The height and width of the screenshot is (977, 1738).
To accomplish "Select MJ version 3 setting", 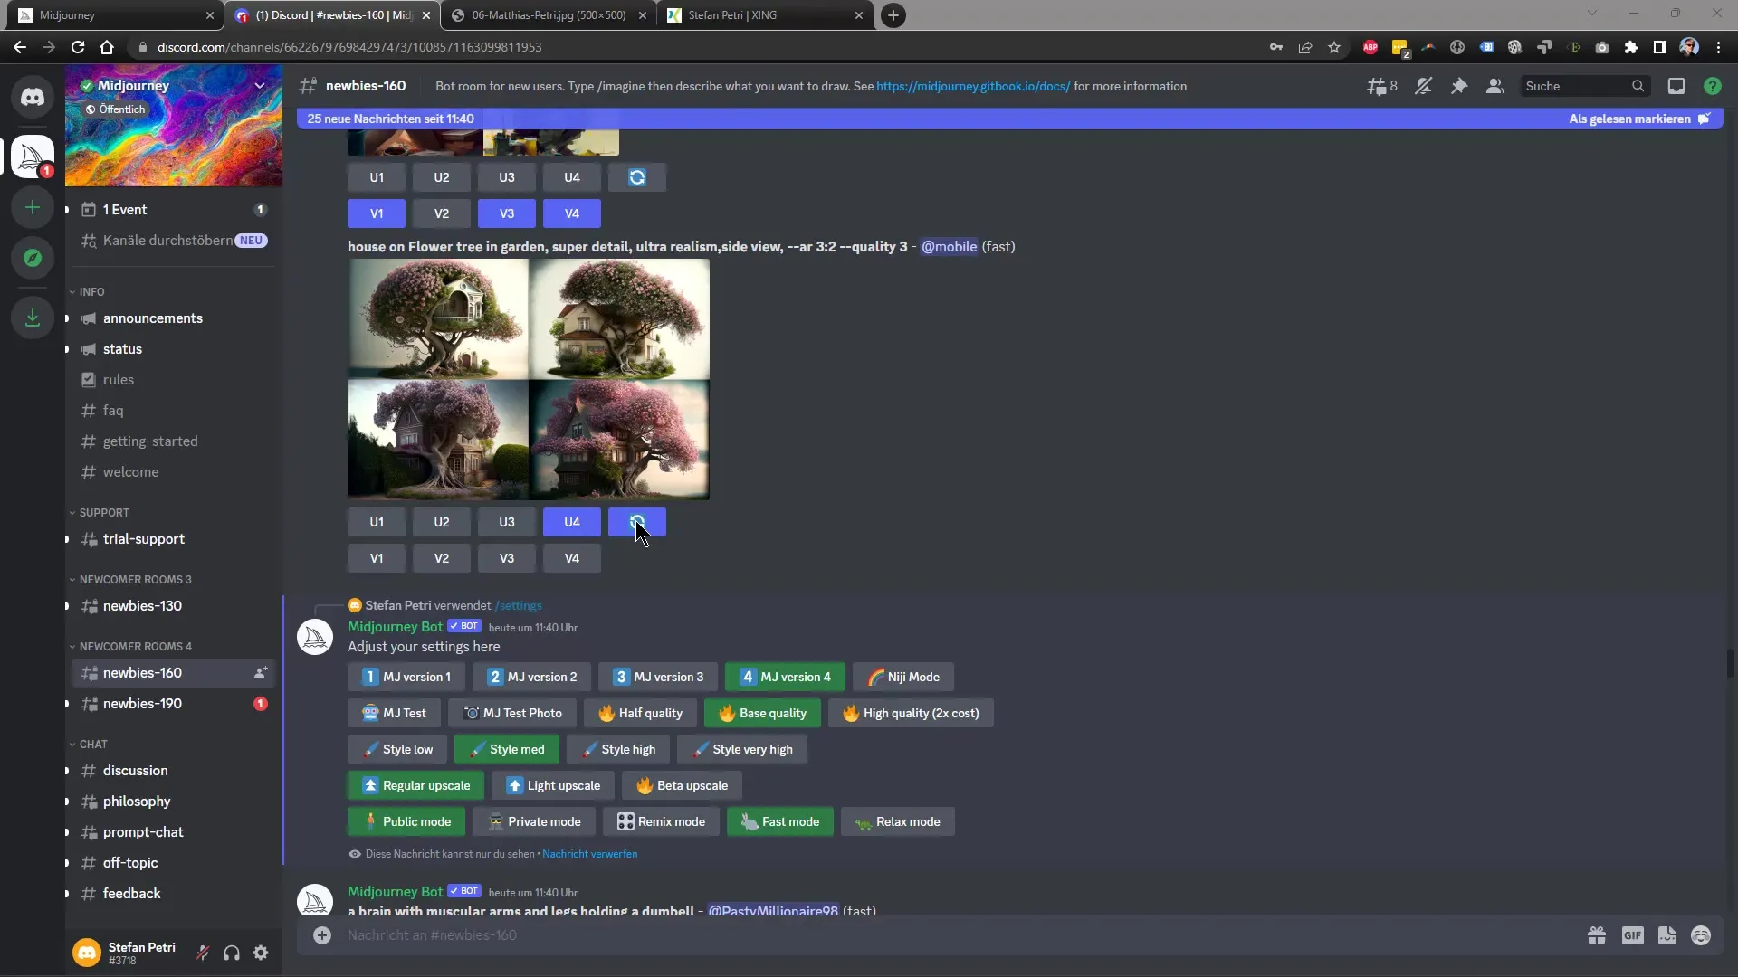I will point(658,677).
